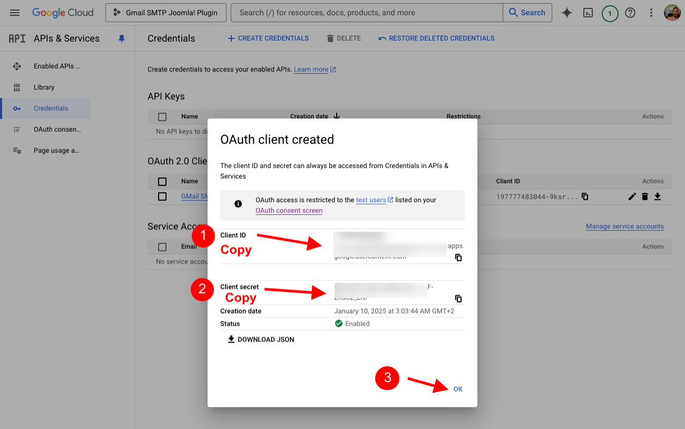Click the info icon in the dialog notice

coord(238,204)
